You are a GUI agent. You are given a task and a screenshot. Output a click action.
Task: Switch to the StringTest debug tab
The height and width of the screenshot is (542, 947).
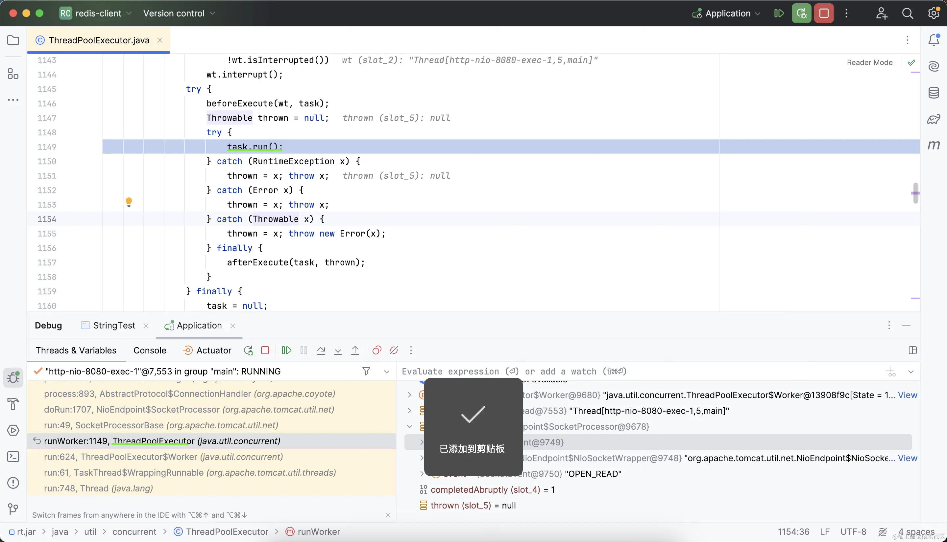pyautogui.click(x=114, y=325)
